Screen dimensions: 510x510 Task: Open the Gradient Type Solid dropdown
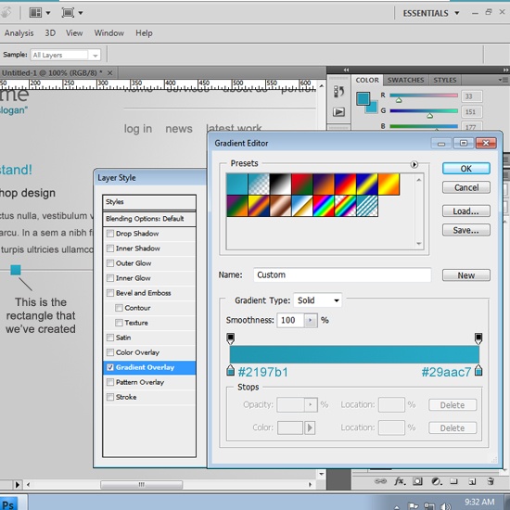pos(317,300)
